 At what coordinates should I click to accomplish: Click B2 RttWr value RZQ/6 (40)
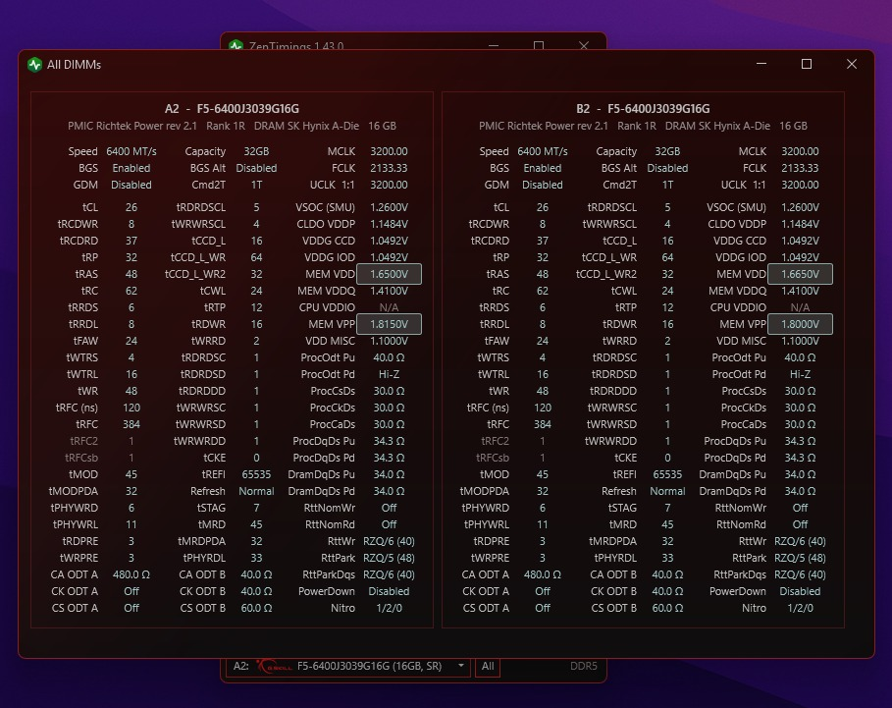[800, 541]
